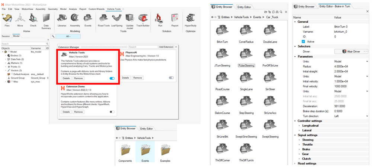Open the Analyze menu
Viewport: 372px width, 168px height.
(73, 8)
